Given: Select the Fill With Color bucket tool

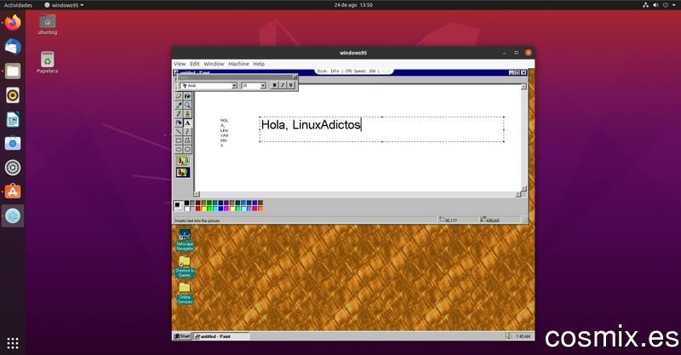Looking at the screenshot, I should 187,96.
